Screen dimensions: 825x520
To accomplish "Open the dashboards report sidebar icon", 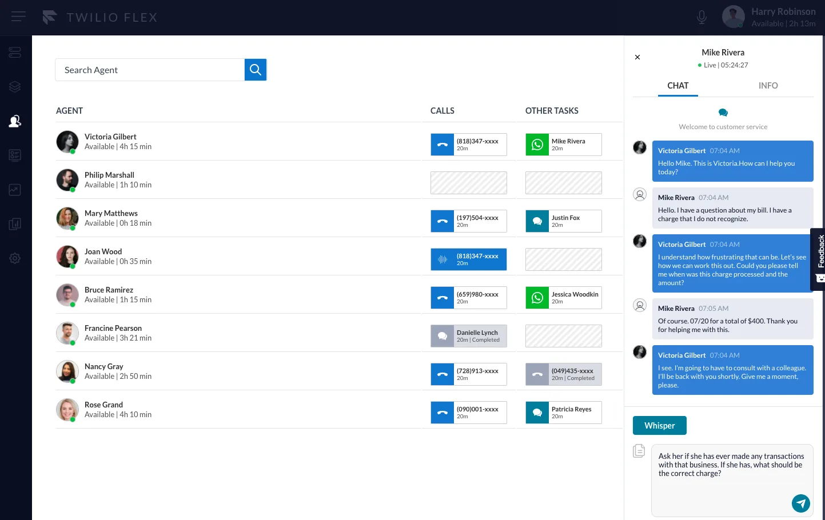I will tap(15, 224).
